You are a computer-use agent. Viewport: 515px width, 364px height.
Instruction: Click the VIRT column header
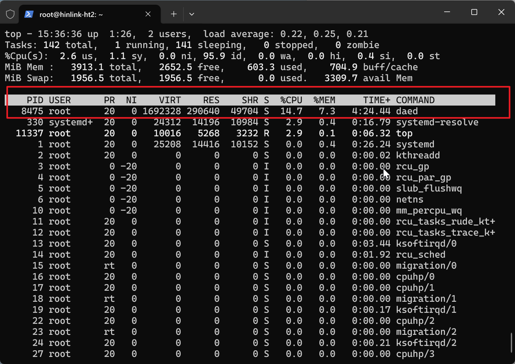click(170, 100)
